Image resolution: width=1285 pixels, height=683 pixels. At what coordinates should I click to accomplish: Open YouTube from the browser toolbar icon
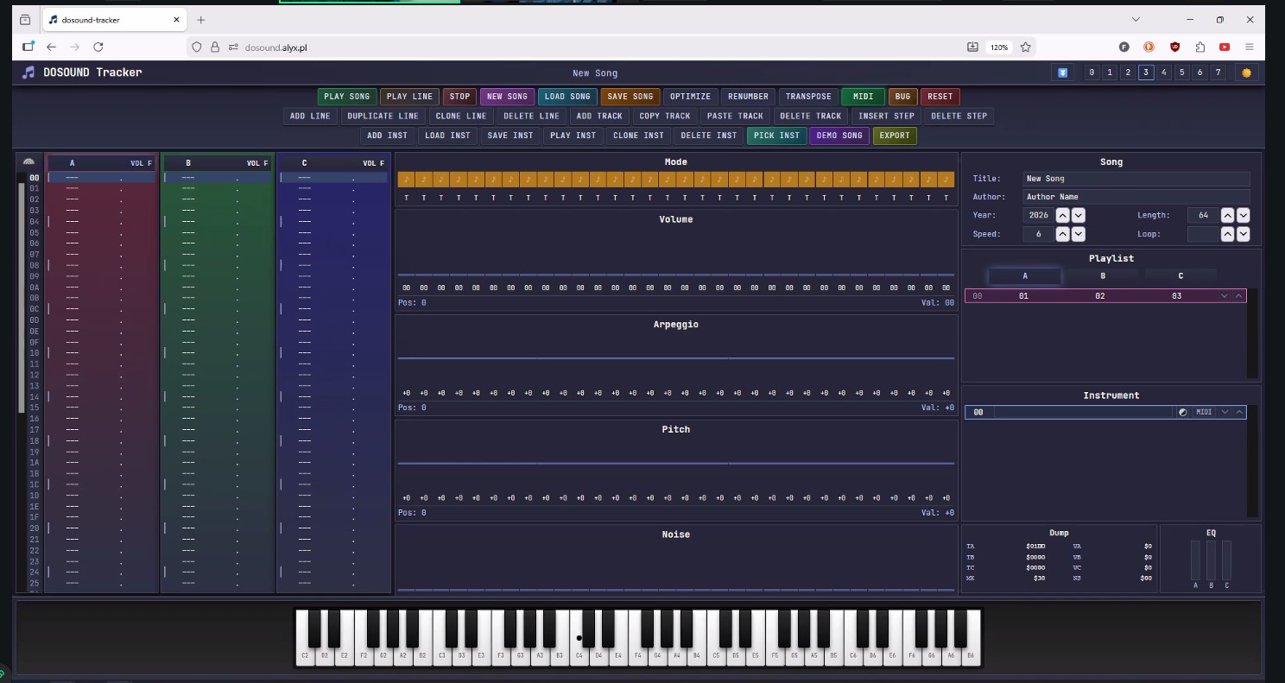point(1225,47)
